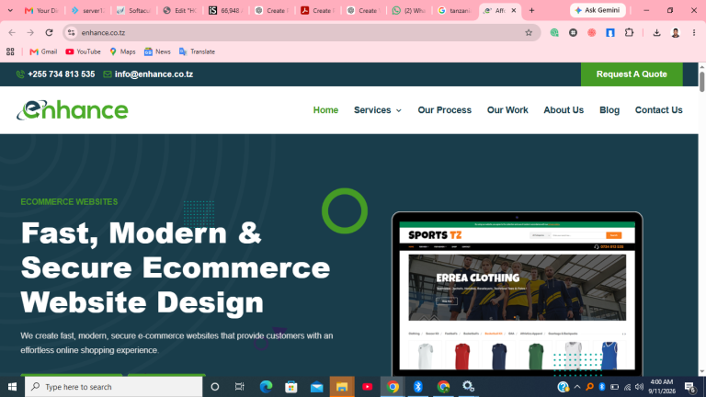706x397 pixels.
Task: Switch to the tanzania Google search tab
Action: [x=455, y=10]
